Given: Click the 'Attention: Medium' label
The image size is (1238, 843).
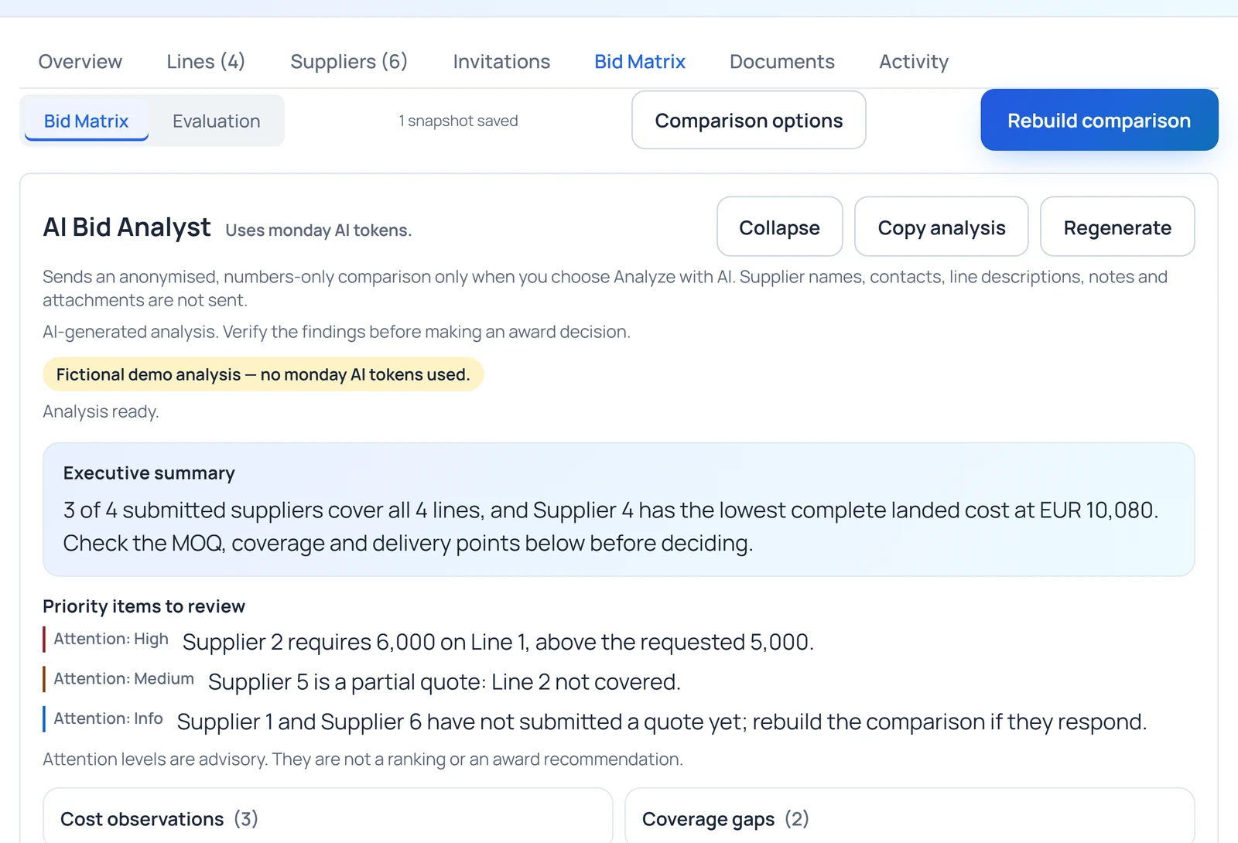Looking at the screenshot, I should pyautogui.click(x=124, y=678).
